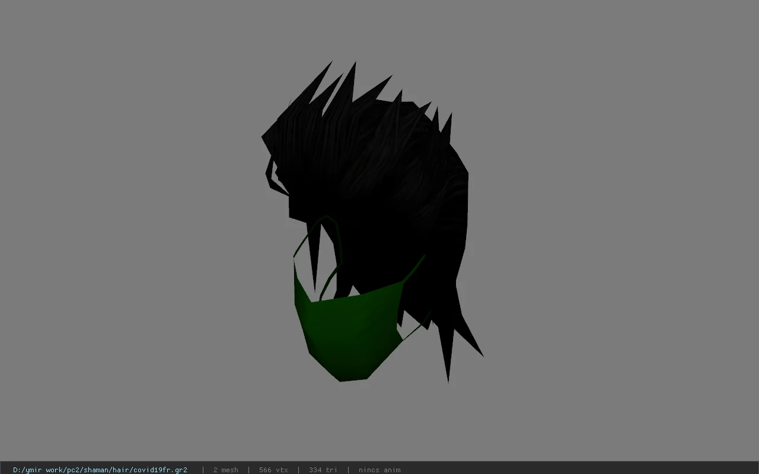The height and width of the screenshot is (474, 759).
Task: Click the "334 tri" triangle count
Action: coord(323,470)
